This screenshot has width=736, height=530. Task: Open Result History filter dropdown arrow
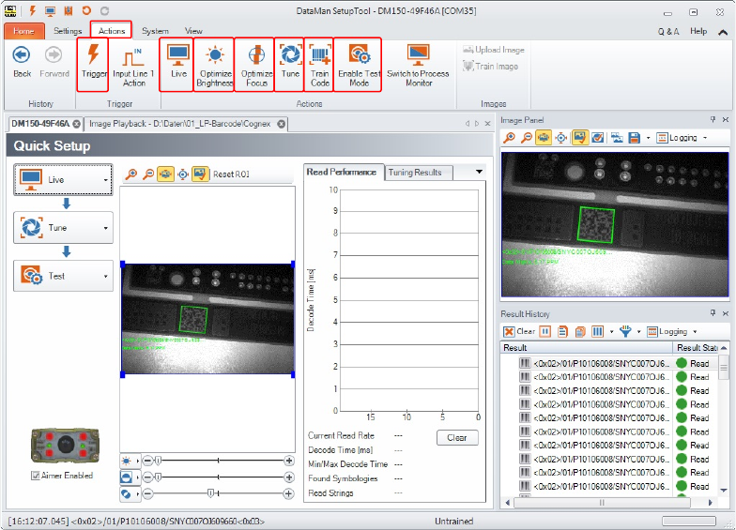coord(638,332)
